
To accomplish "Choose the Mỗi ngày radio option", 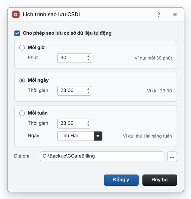I will point(22,81).
